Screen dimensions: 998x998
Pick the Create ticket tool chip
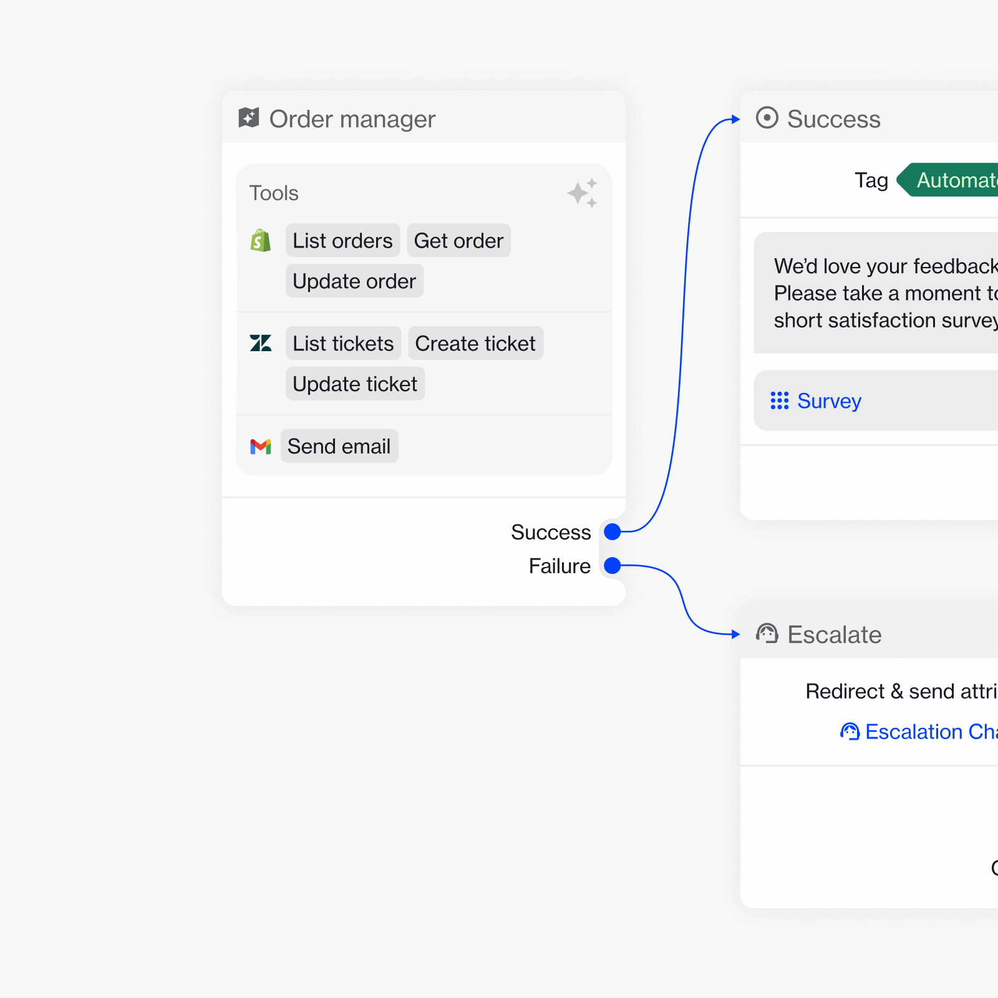[475, 344]
